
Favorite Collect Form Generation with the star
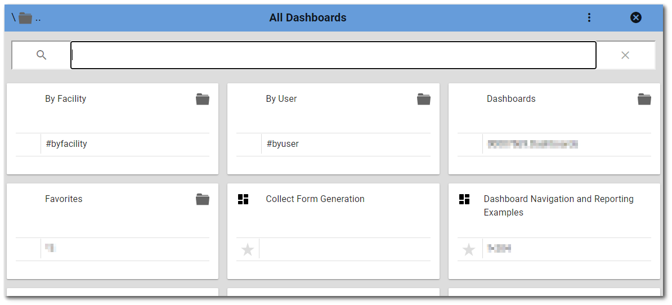point(248,249)
